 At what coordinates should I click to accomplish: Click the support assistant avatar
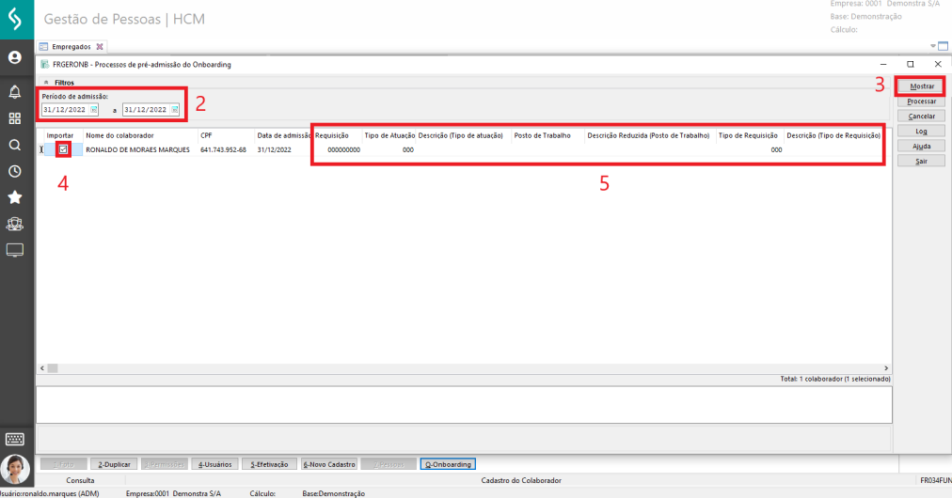point(15,469)
